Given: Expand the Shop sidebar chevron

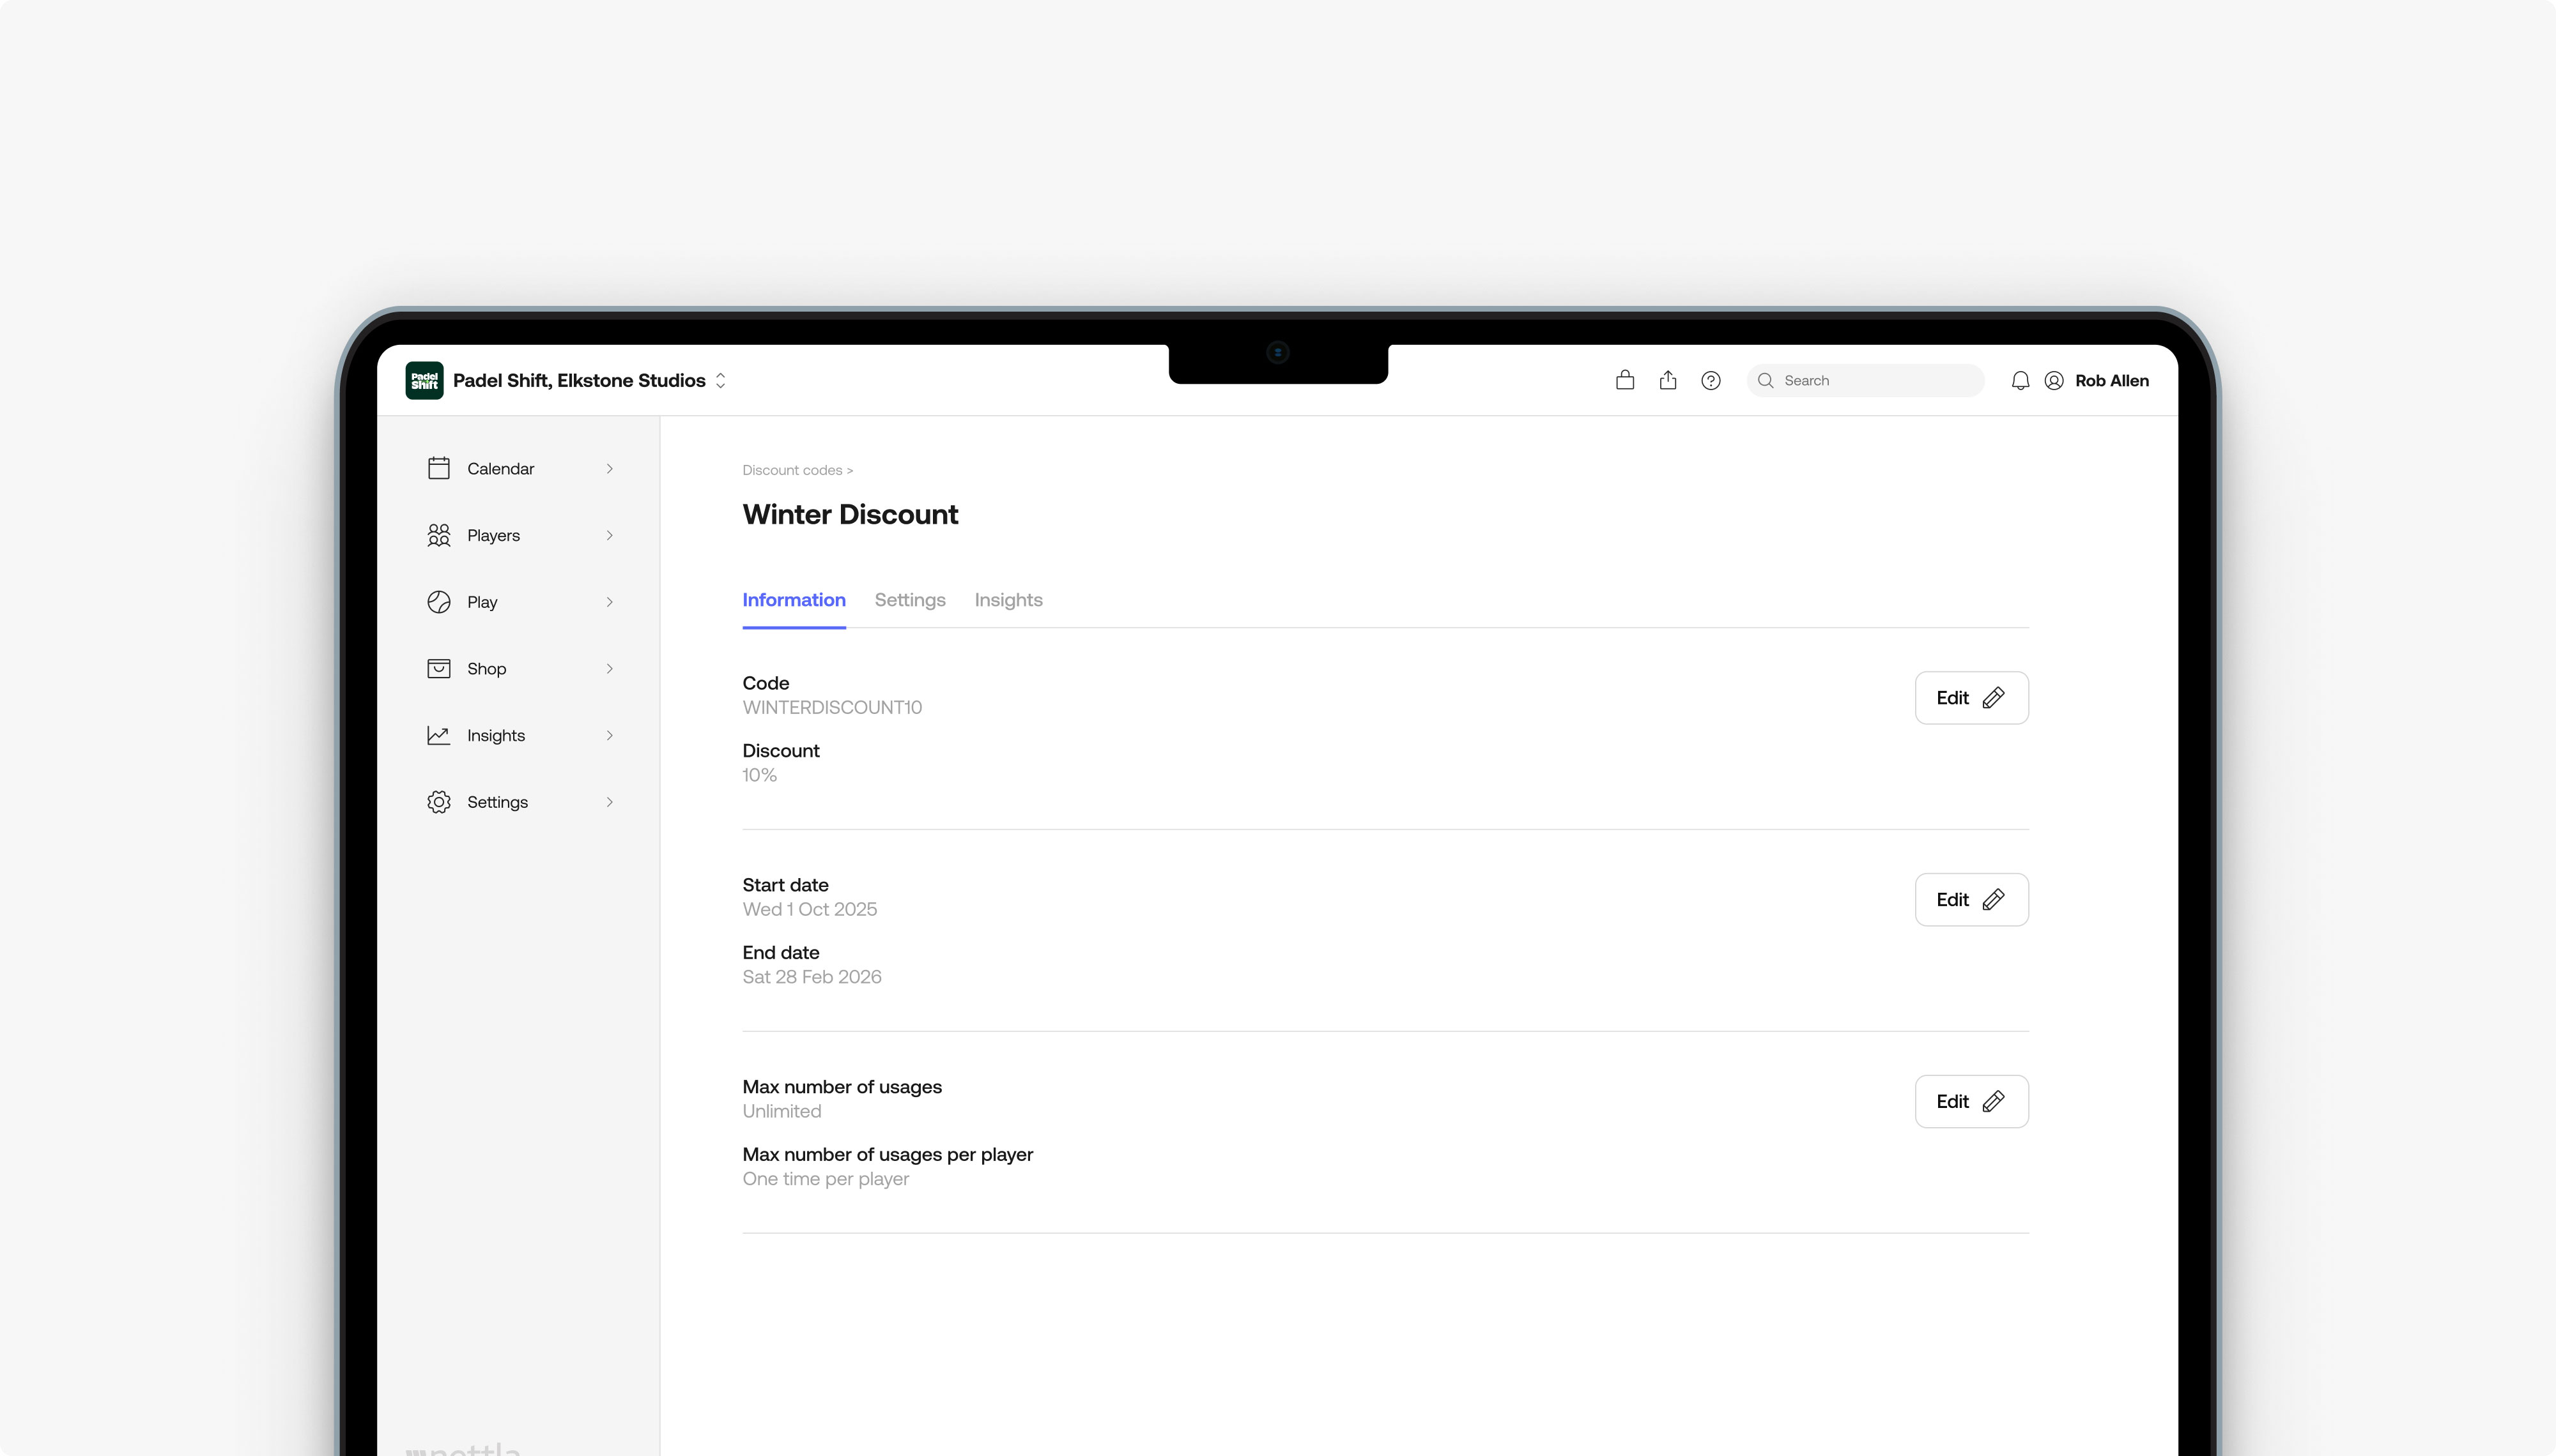Looking at the screenshot, I should tap(609, 668).
